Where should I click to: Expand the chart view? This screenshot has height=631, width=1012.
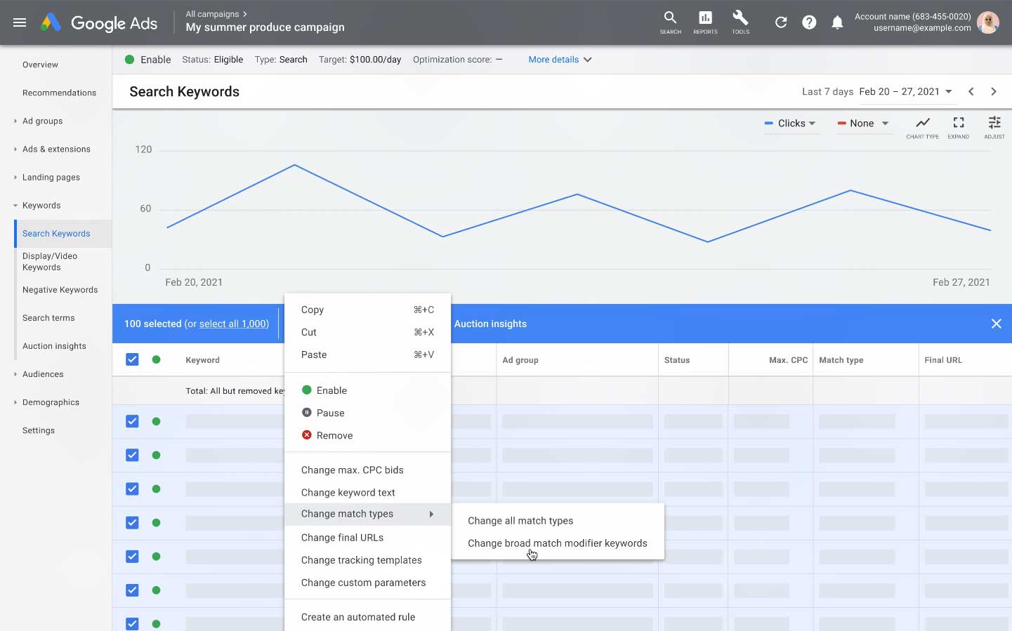pyautogui.click(x=958, y=127)
